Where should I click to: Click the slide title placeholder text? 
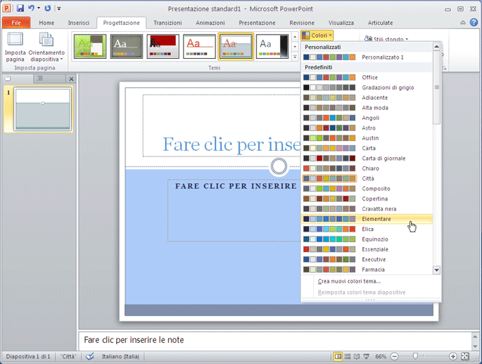point(231,144)
